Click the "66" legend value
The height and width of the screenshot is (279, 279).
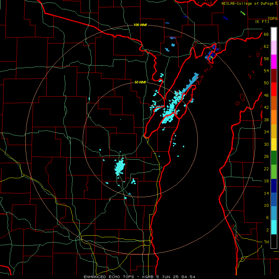[x=266, y=34]
